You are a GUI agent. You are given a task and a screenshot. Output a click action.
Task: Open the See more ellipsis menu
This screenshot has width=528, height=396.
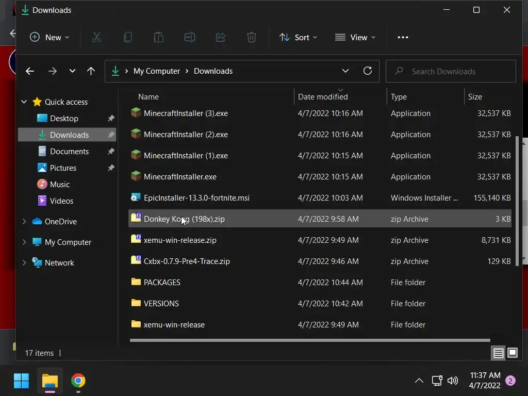403,37
